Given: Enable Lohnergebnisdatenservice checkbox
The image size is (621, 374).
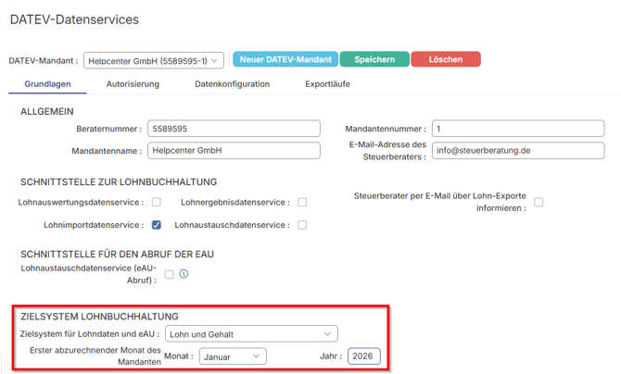Looking at the screenshot, I should 302,202.
